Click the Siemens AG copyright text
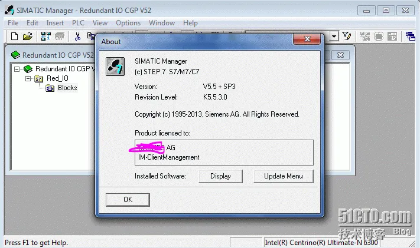The image size is (420, 248). pyautogui.click(x=217, y=114)
